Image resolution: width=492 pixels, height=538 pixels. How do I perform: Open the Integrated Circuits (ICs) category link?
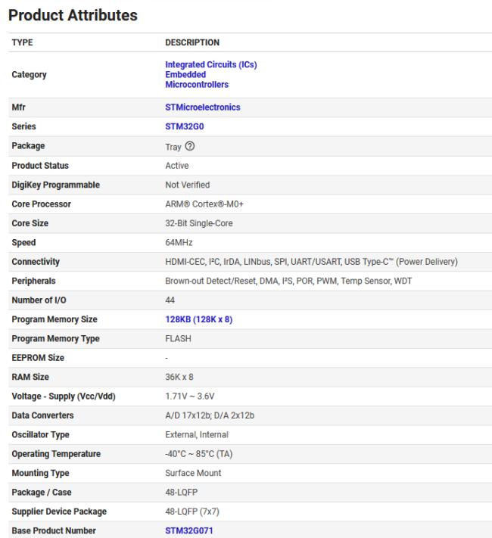coord(210,64)
